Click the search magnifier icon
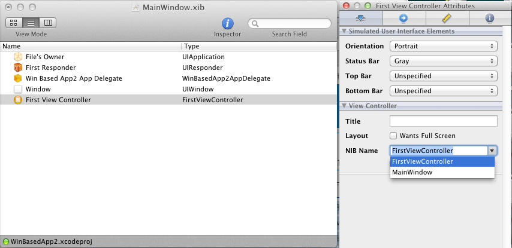 [x=255, y=24]
